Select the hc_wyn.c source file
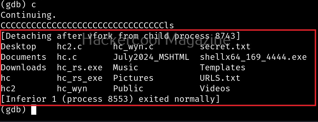 coord(133,46)
